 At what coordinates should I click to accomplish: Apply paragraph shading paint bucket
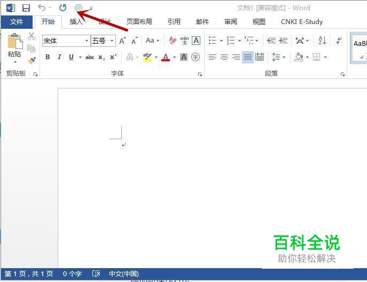pos(299,57)
